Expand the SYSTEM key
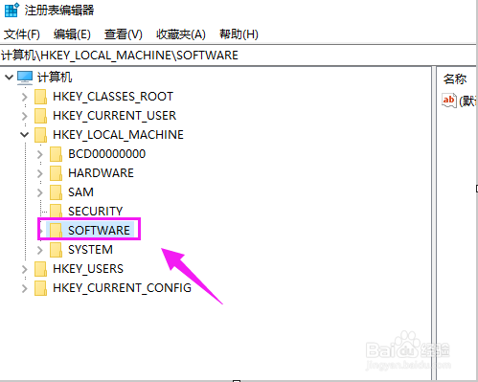This screenshot has width=478, height=382. (40, 250)
